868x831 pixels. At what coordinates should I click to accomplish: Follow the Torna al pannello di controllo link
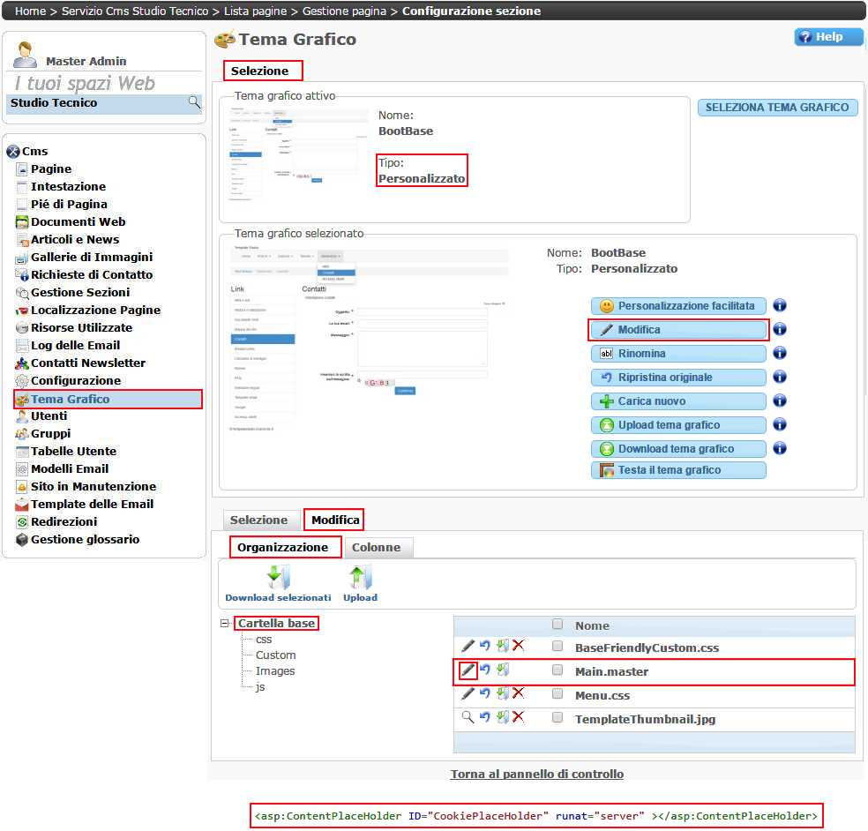[536, 775]
